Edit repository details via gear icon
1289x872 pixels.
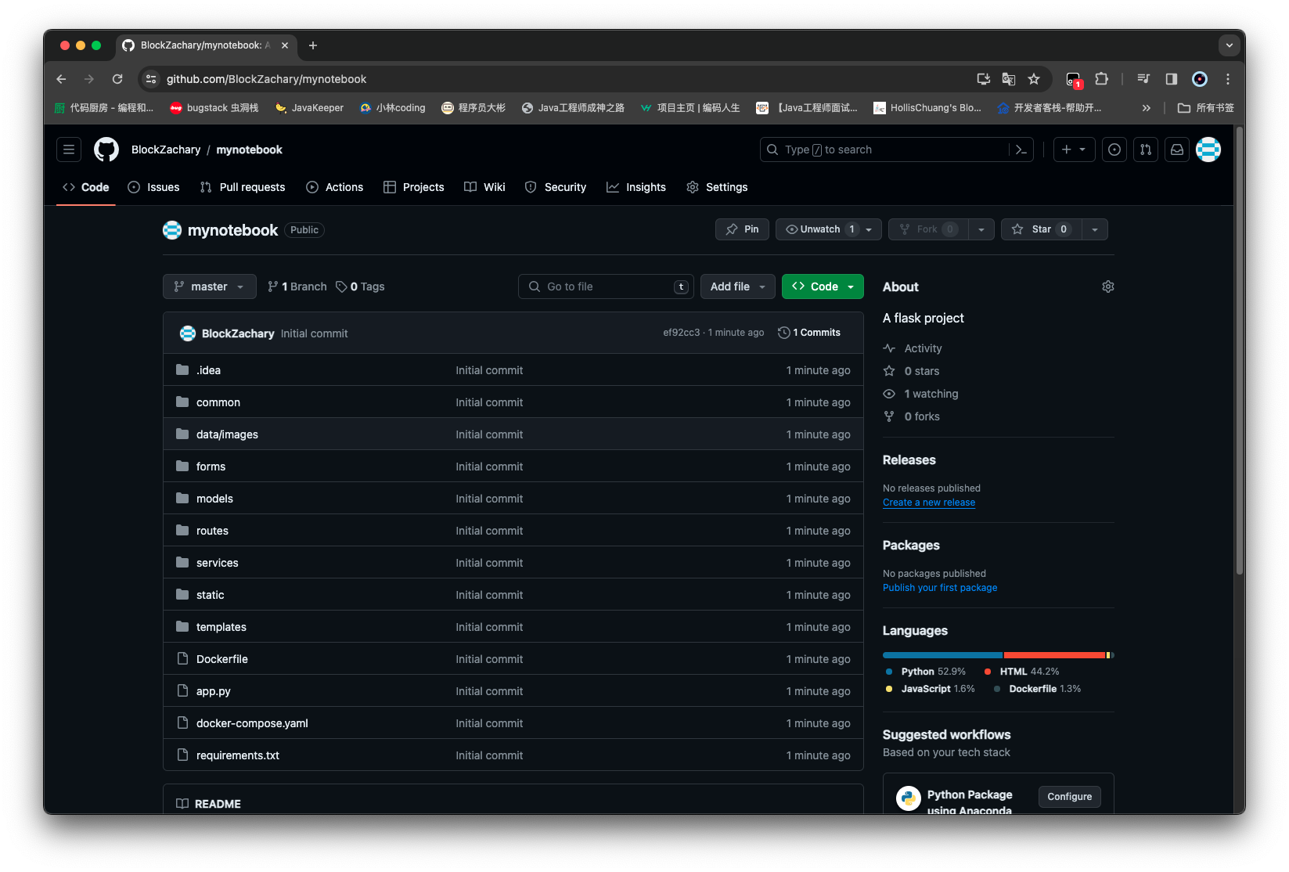pos(1107,286)
